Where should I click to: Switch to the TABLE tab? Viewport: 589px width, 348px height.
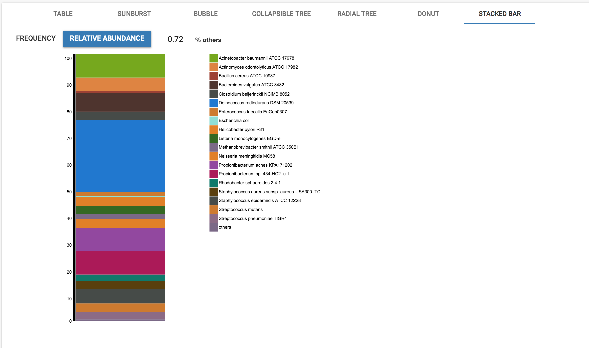[63, 14]
